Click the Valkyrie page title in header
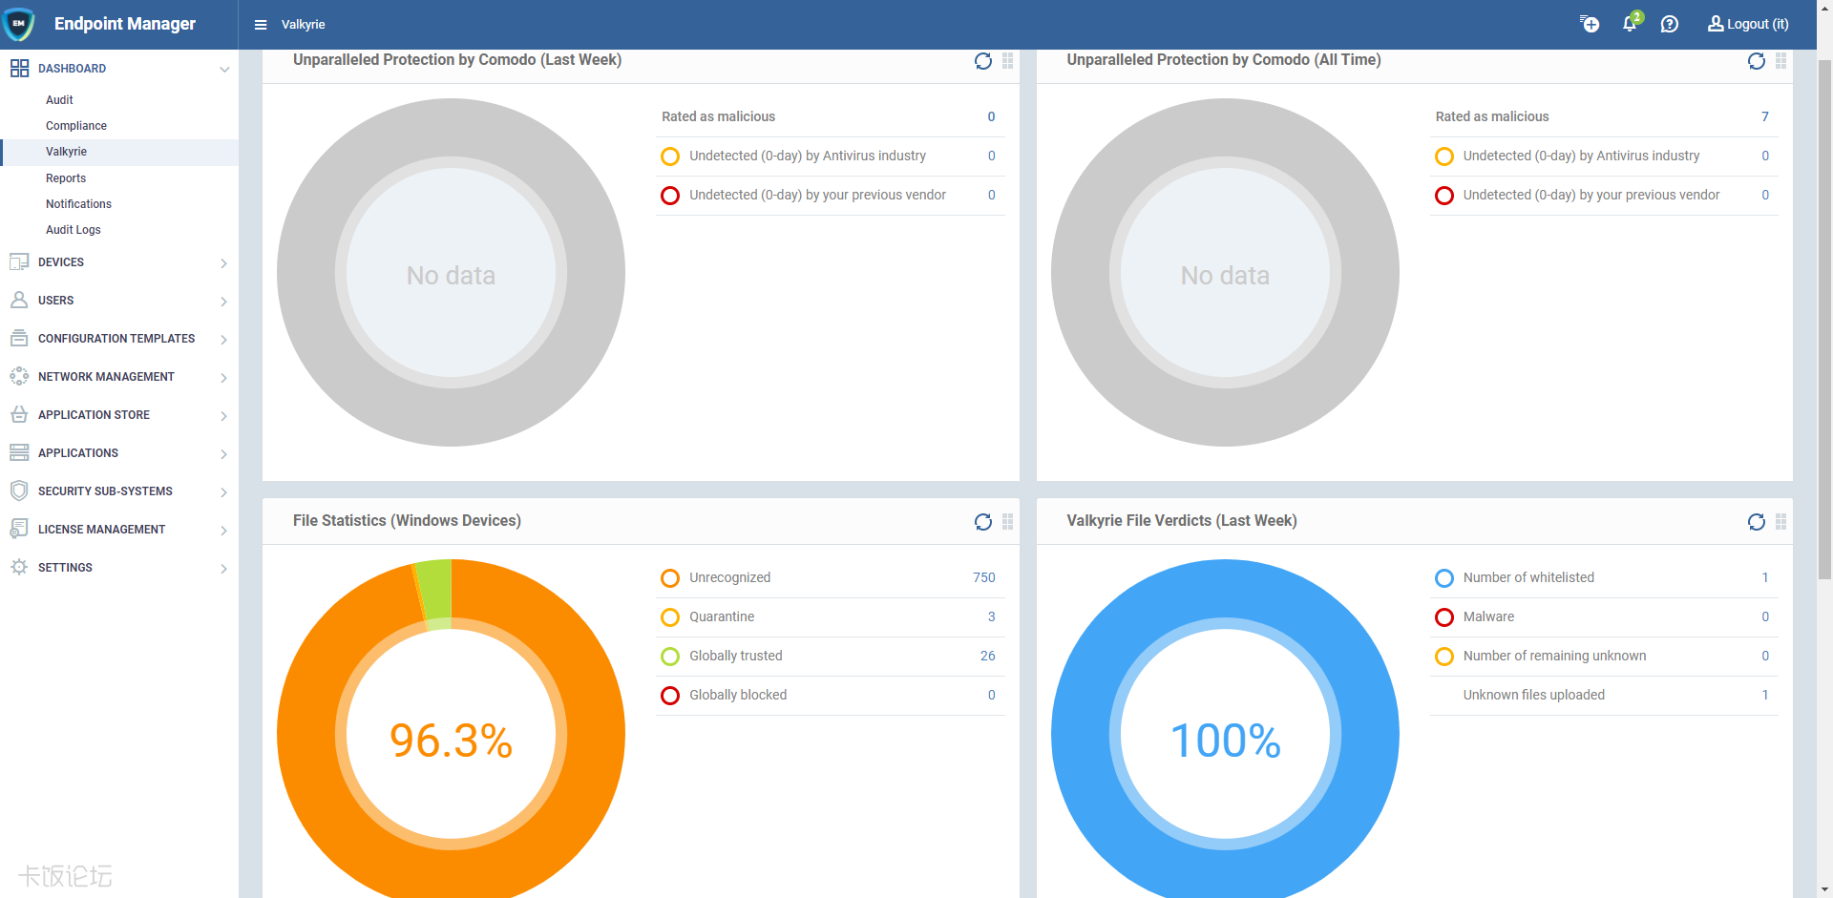Image resolution: width=1833 pixels, height=898 pixels. click(x=303, y=25)
